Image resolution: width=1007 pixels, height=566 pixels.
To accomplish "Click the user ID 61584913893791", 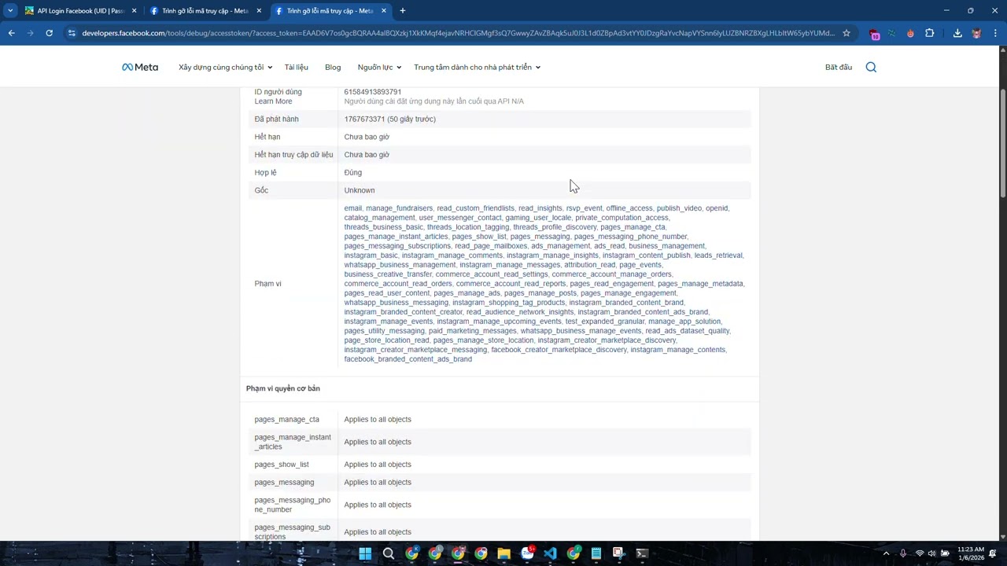I will [x=372, y=92].
